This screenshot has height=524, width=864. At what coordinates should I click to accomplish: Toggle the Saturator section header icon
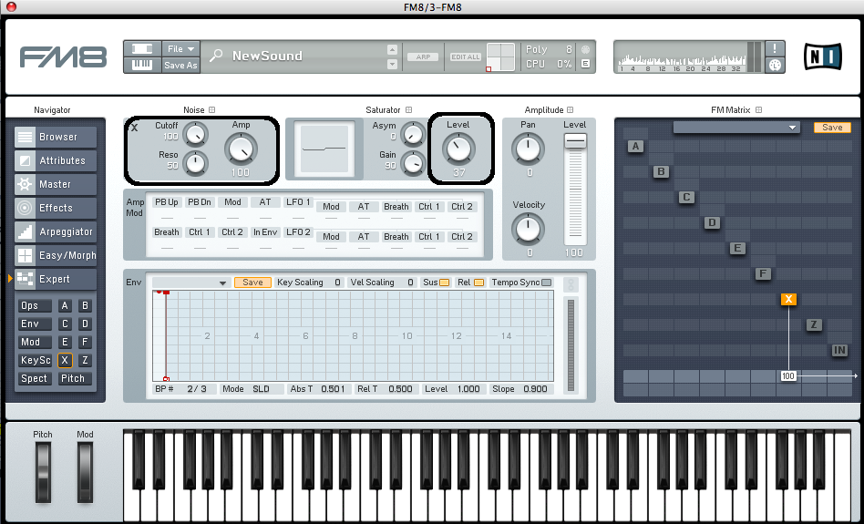coord(408,109)
